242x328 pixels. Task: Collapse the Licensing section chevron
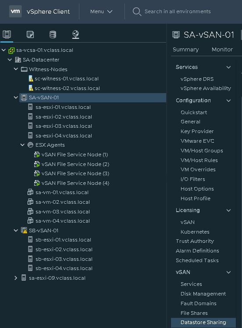tap(229, 210)
